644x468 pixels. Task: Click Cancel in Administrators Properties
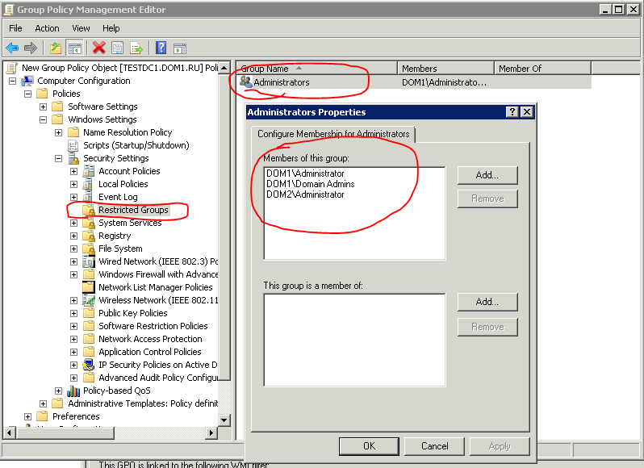(434, 446)
